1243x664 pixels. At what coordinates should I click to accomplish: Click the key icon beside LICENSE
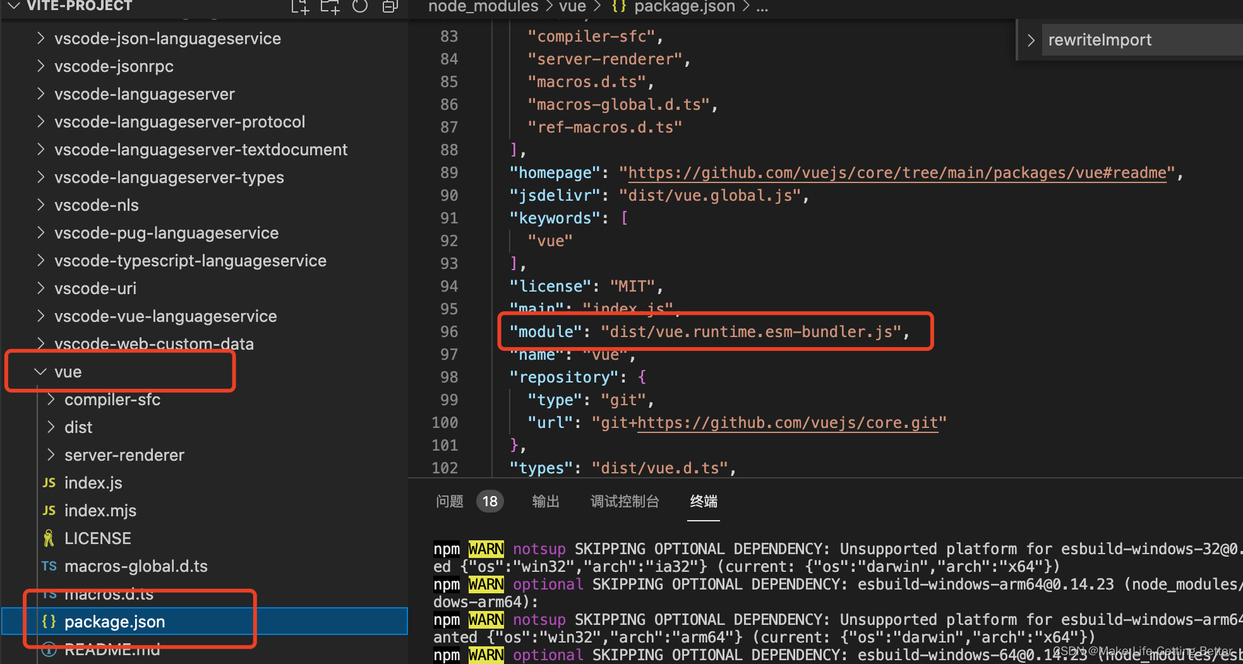pyautogui.click(x=49, y=537)
